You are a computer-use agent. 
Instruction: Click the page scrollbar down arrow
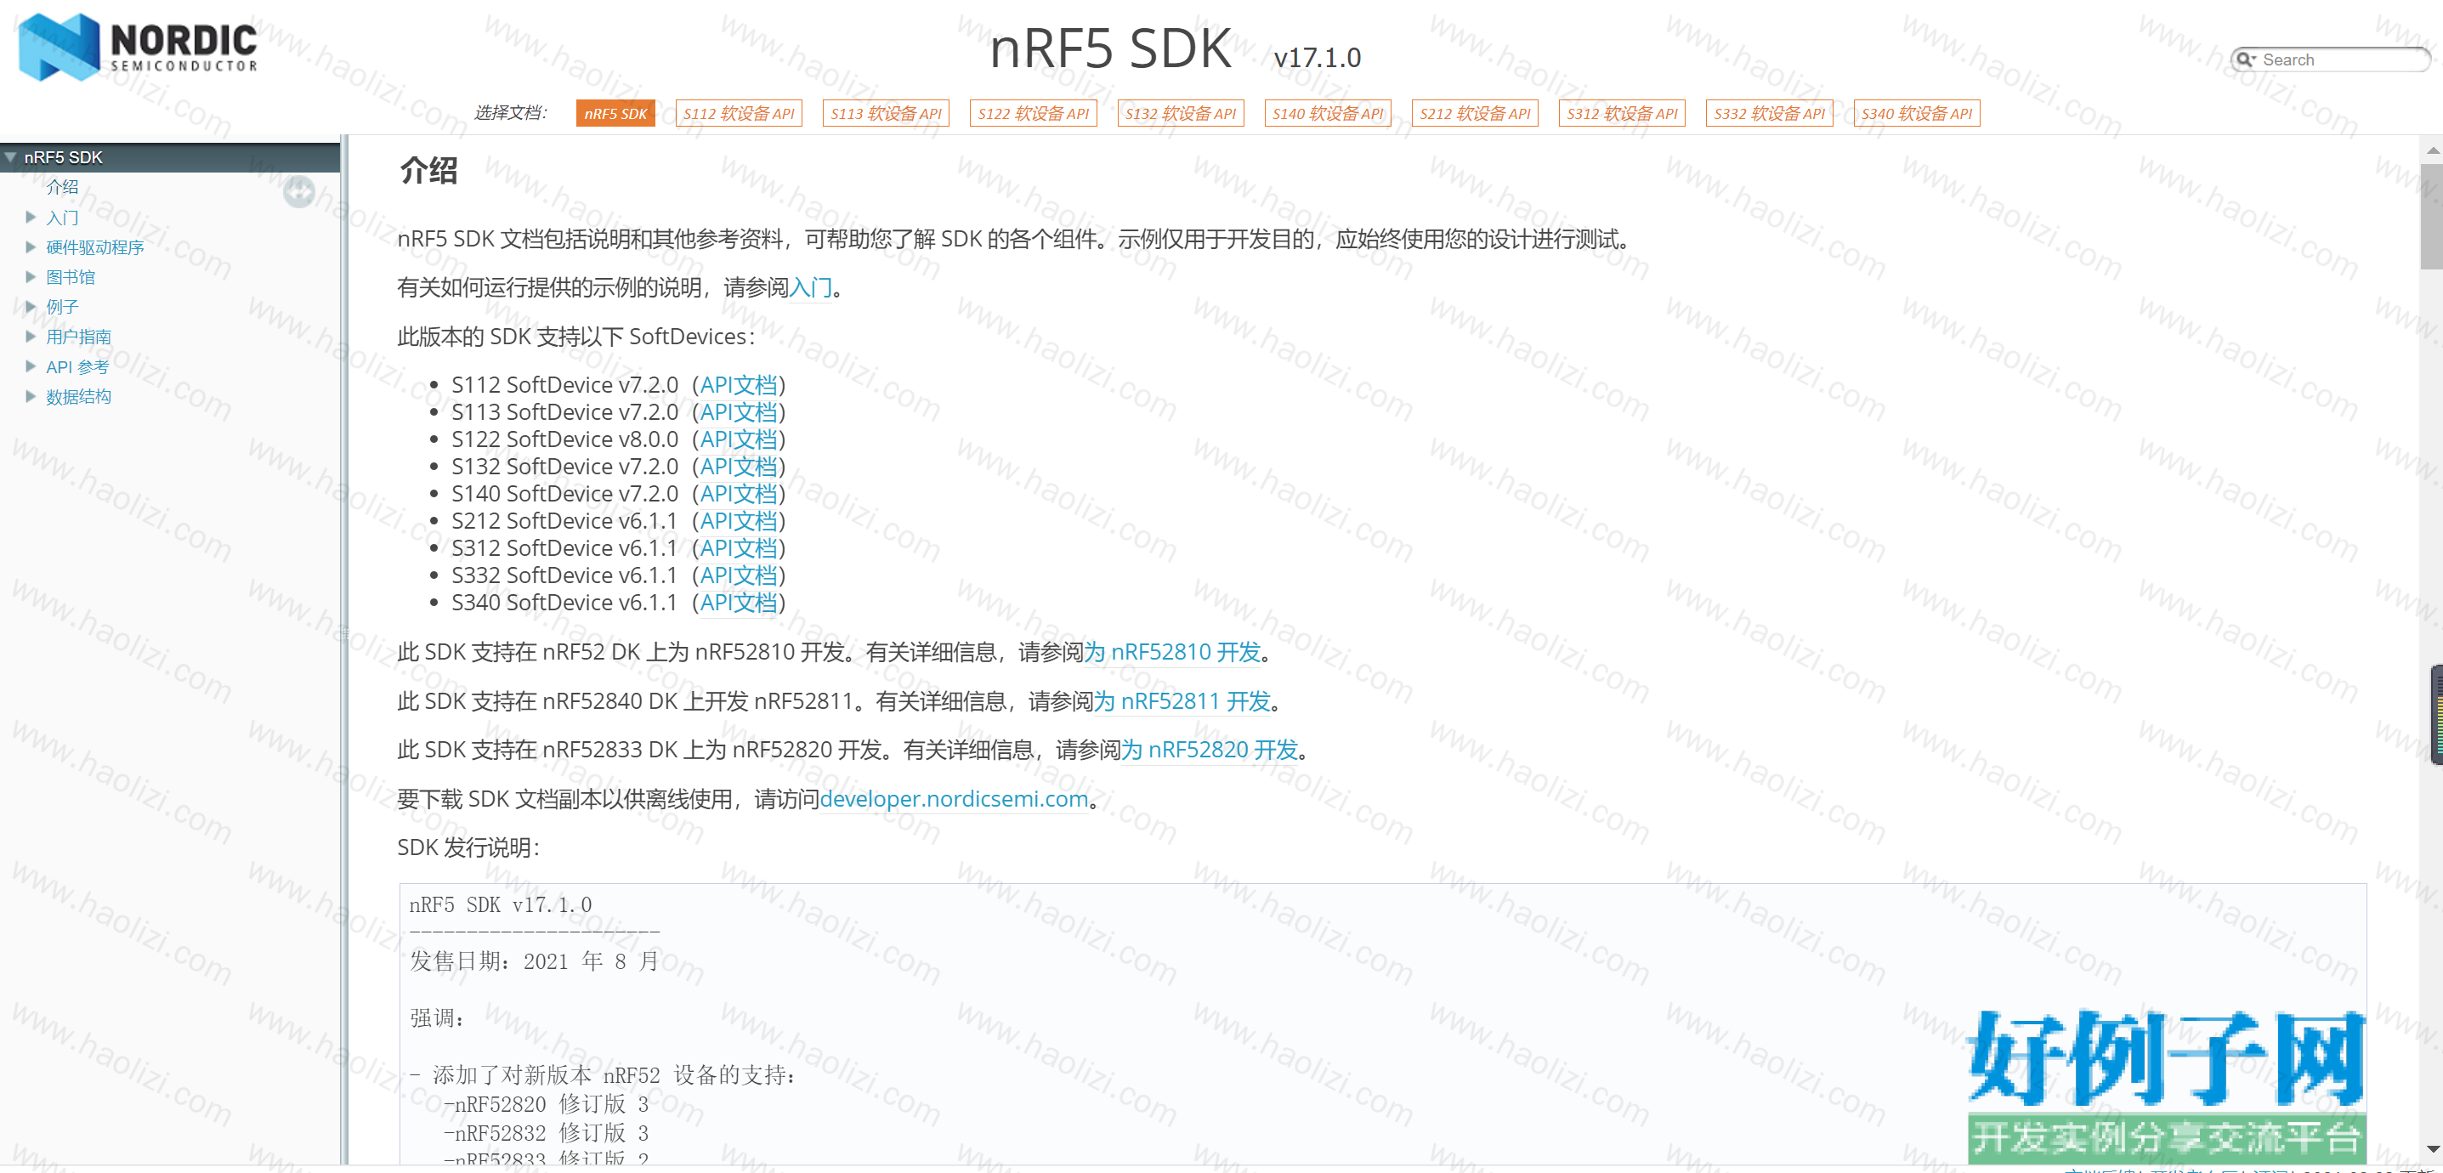[x=2433, y=1149]
